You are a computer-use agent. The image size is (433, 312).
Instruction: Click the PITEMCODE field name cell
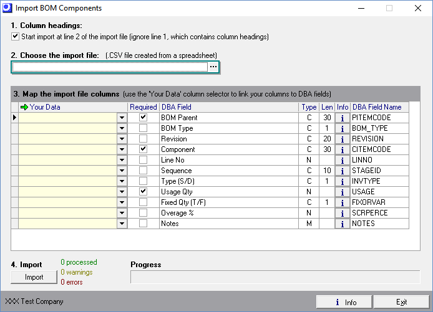point(379,118)
